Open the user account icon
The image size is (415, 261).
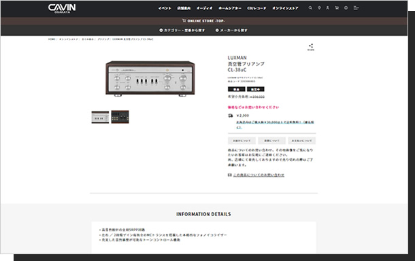[x=328, y=8]
